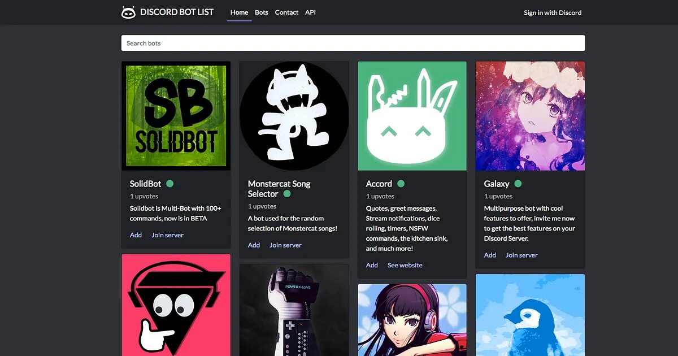Viewport: 678px width, 356px height.
Task: Open the Power Glove bot image
Action: click(294, 310)
